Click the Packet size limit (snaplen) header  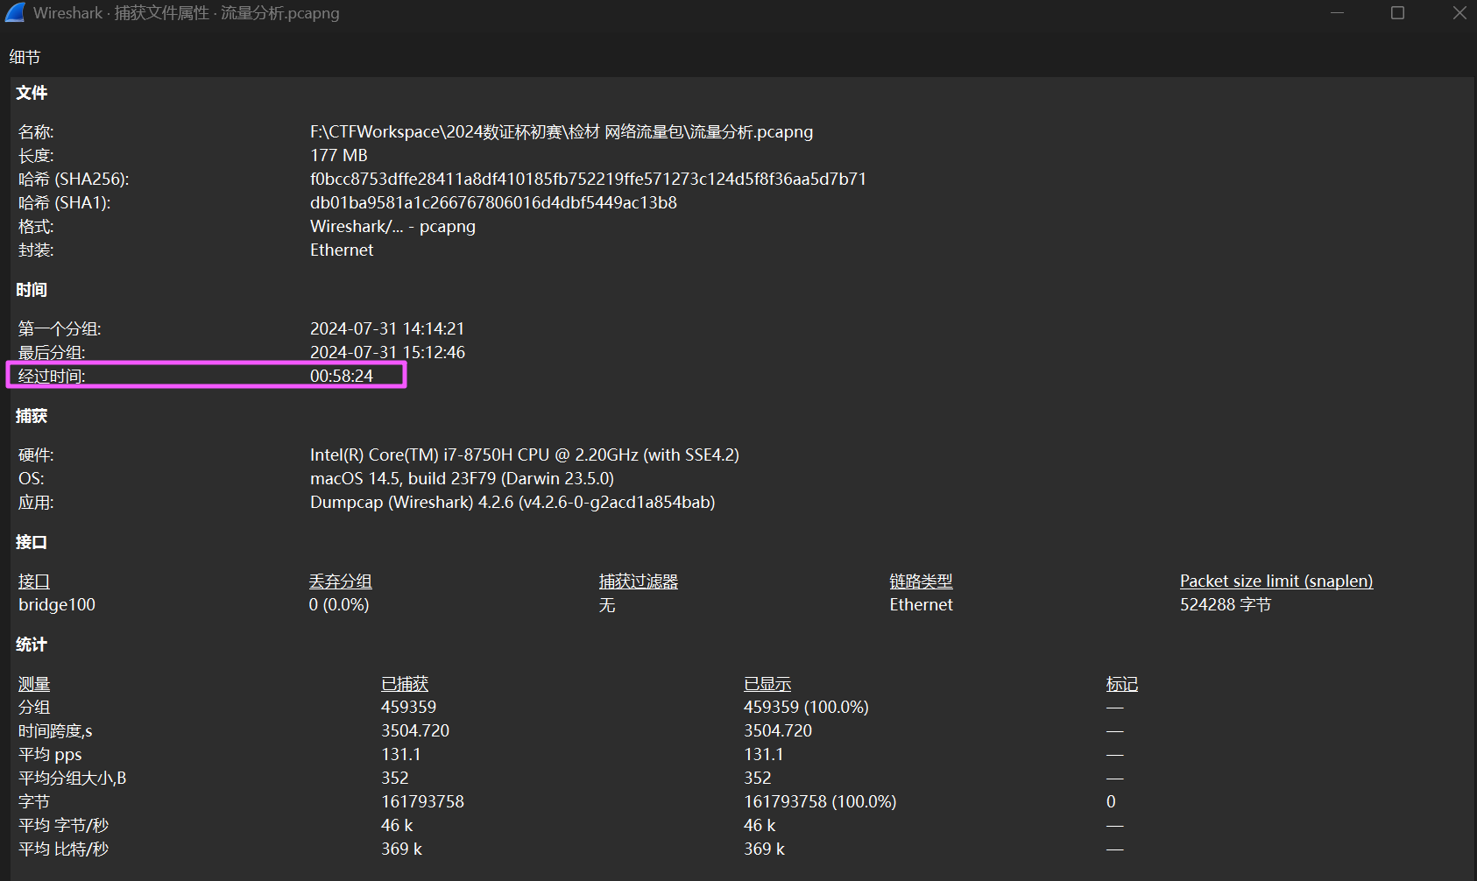click(x=1276, y=581)
